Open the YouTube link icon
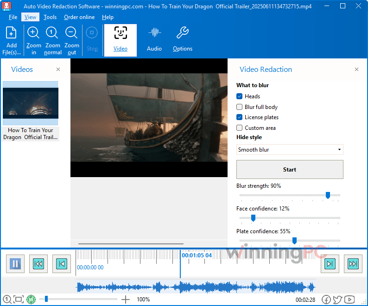Image resolution: width=368 pixels, height=306 pixels. (x=349, y=300)
